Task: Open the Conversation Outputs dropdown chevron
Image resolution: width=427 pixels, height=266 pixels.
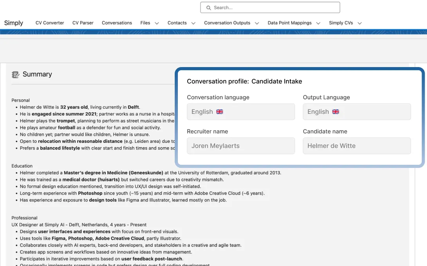Action: [257, 23]
